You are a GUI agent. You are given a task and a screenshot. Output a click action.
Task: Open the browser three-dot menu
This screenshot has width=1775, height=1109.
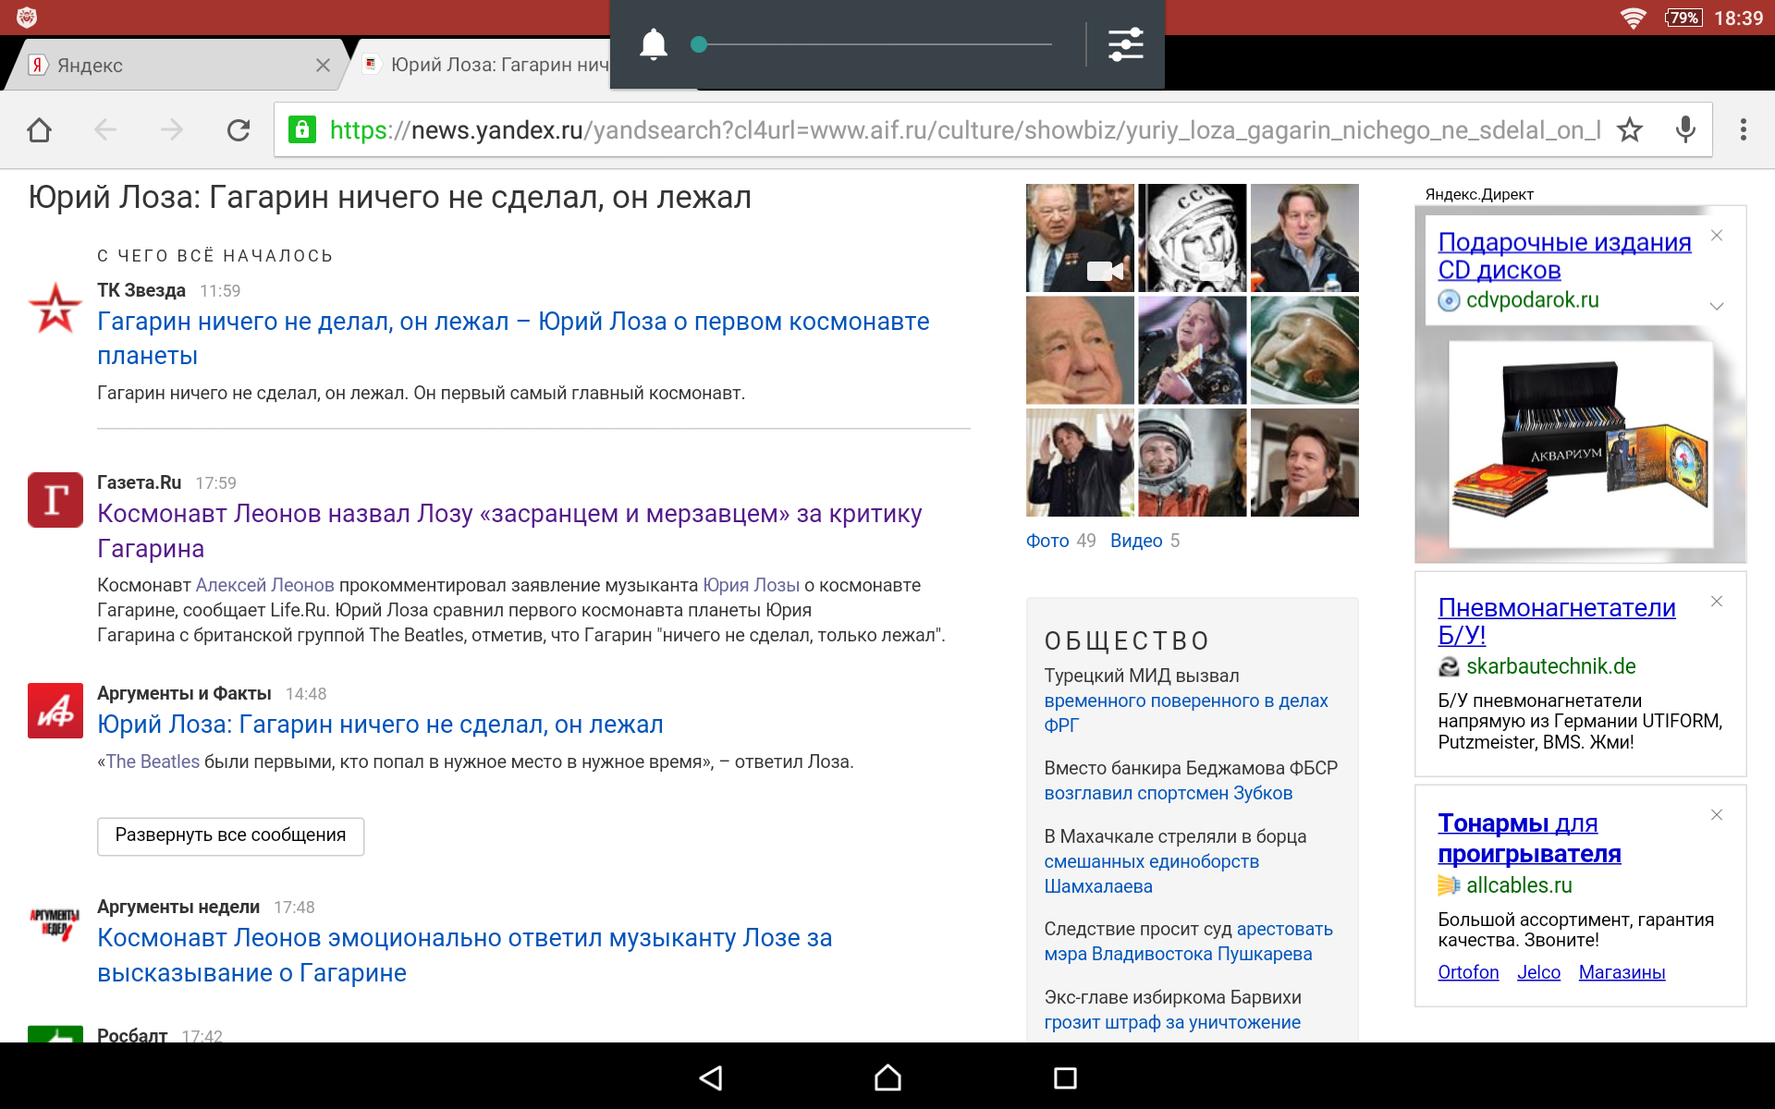click(1743, 130)
